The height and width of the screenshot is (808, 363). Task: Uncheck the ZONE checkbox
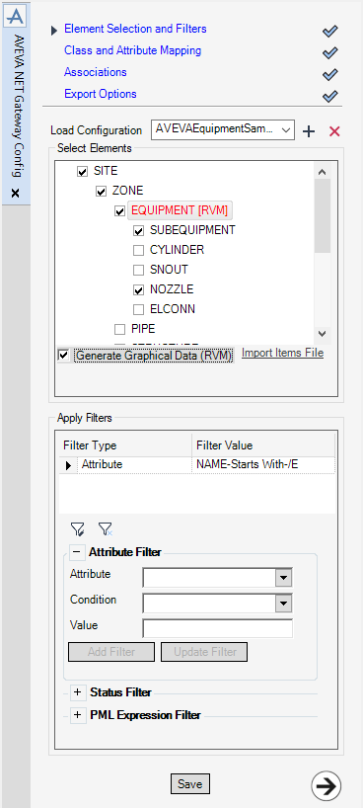101,192
